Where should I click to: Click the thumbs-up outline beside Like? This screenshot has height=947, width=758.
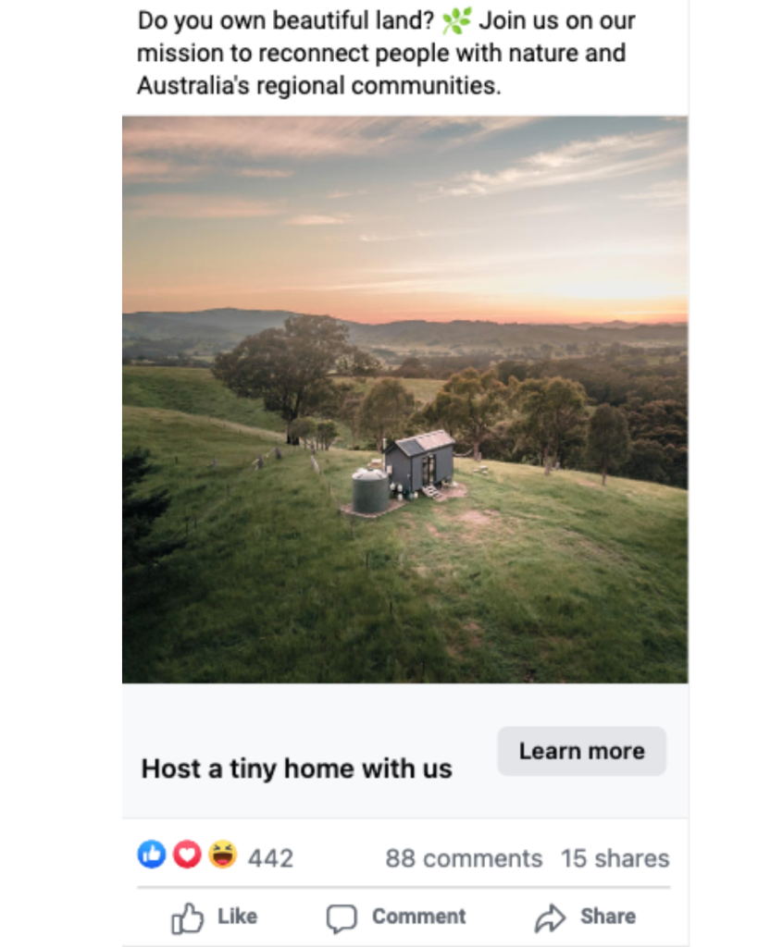click(x=187, y=918)
